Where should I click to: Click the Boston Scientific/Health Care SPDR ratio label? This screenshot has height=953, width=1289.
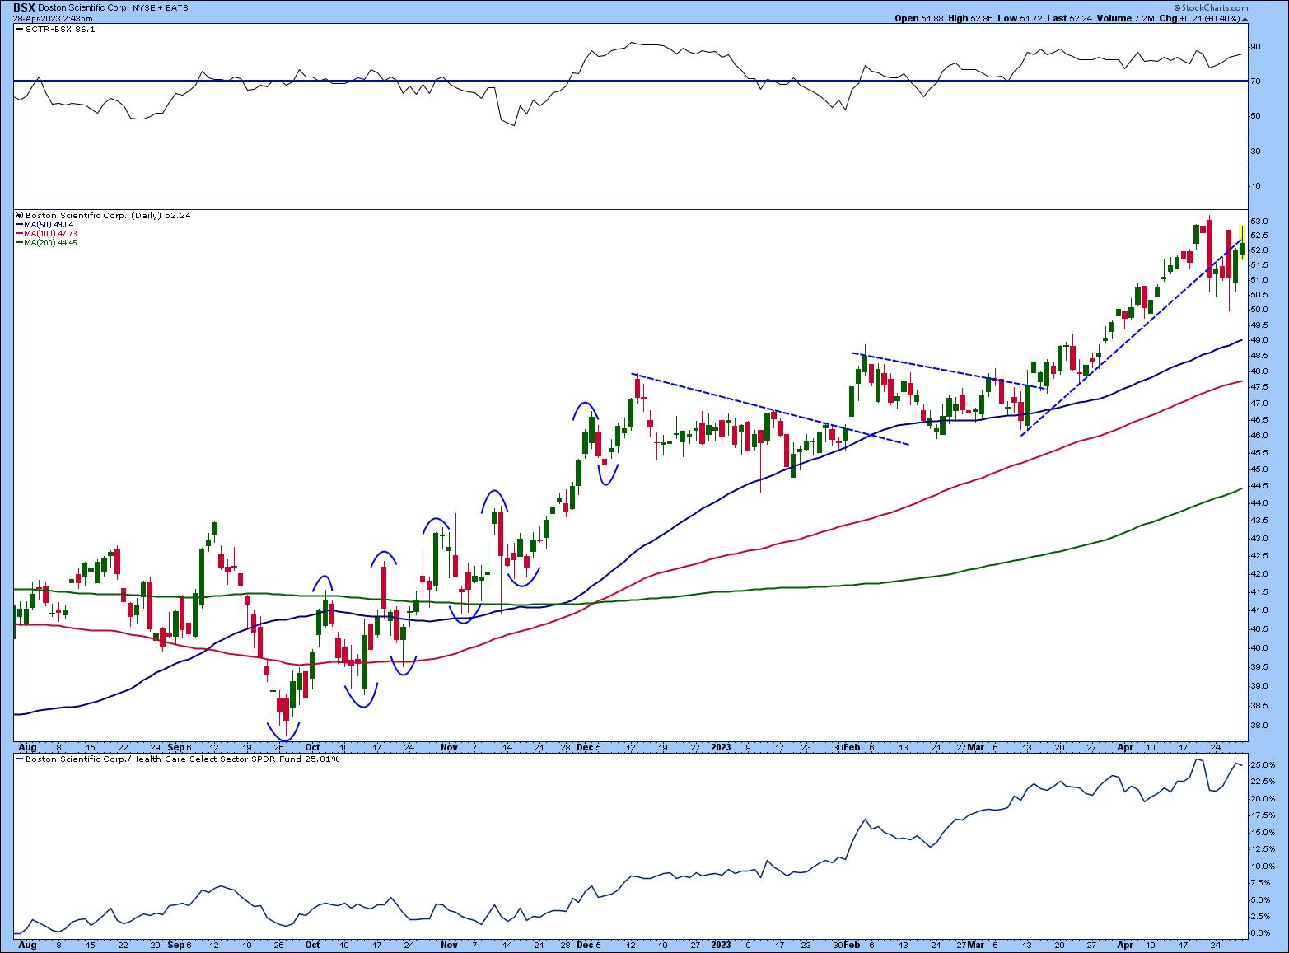(181, 759)
